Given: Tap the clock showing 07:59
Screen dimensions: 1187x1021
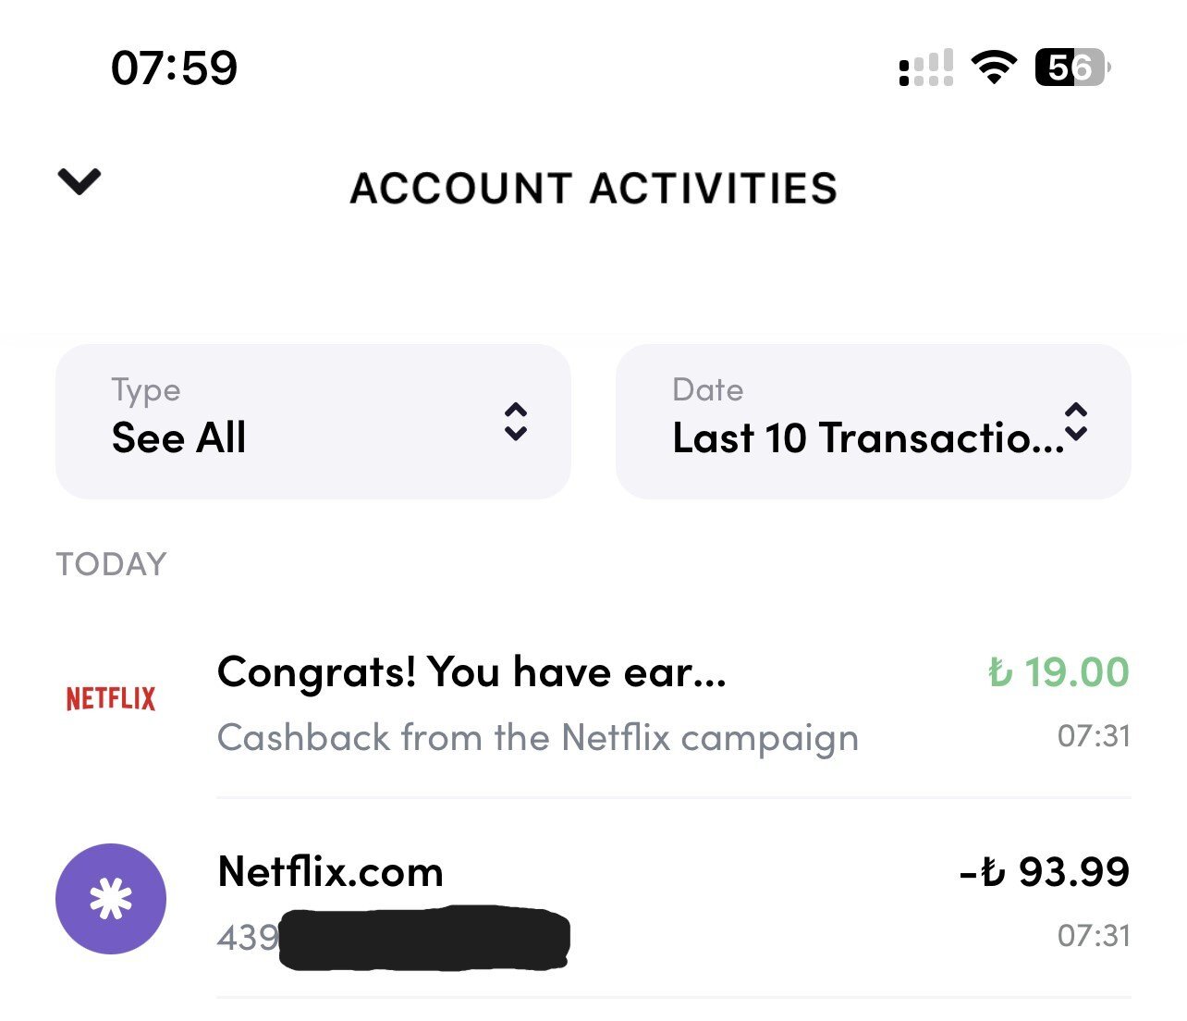Looking at the screenshot, I should [174, 68].
